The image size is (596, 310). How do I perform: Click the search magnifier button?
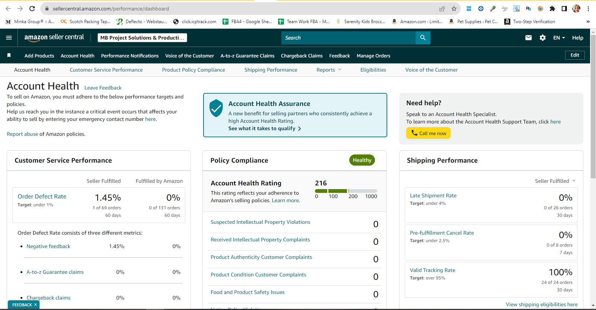423,38
